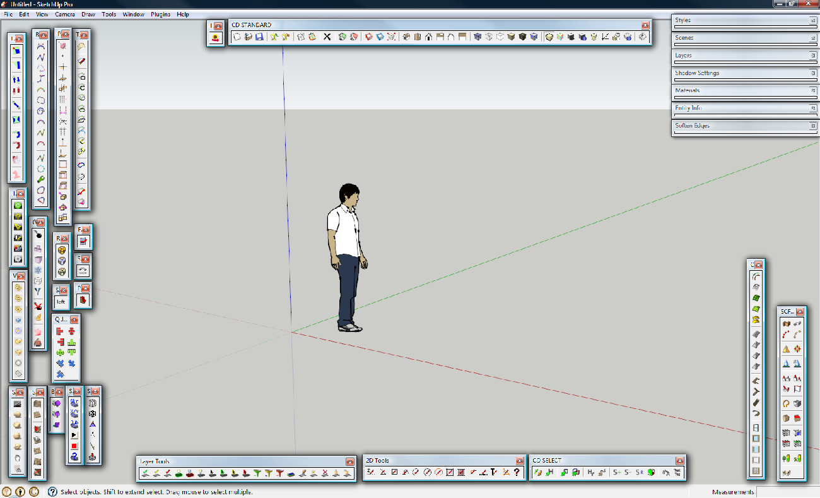Click the SR icon in CD SELECT
The width and height of the screenshot is (820, 498).
640,472
